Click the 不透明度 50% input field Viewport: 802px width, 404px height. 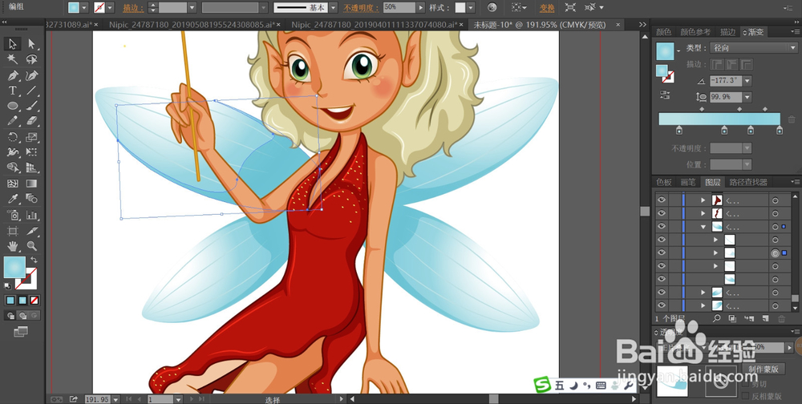pos(399,8)
